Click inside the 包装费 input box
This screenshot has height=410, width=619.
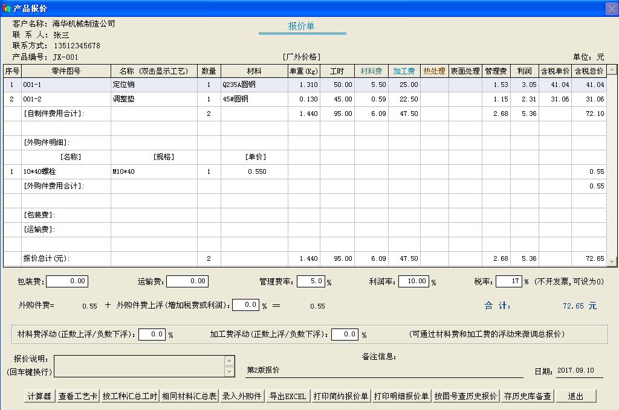68,280
